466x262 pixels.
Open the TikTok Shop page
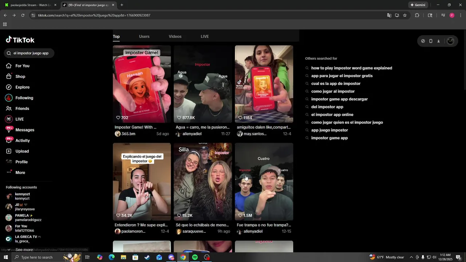click(x=20, y=76)
